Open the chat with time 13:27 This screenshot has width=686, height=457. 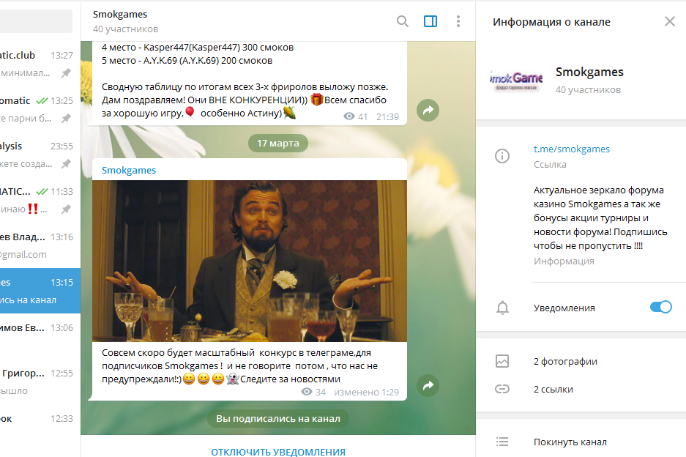(x=40, y=64)
